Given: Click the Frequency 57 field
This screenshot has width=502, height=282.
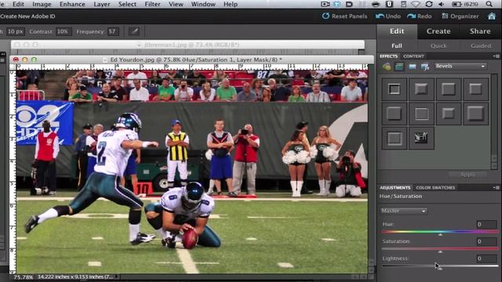Looking at the screenshot, I should point(113,31).
